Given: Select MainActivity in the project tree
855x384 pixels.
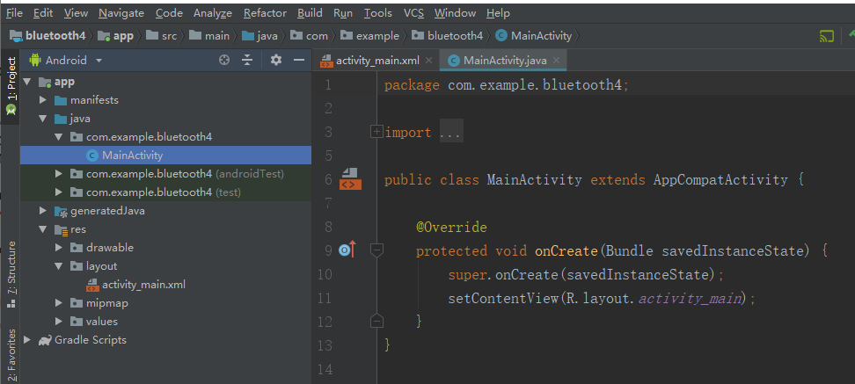Looking at the screenshot, I should [x=165, y=156].
